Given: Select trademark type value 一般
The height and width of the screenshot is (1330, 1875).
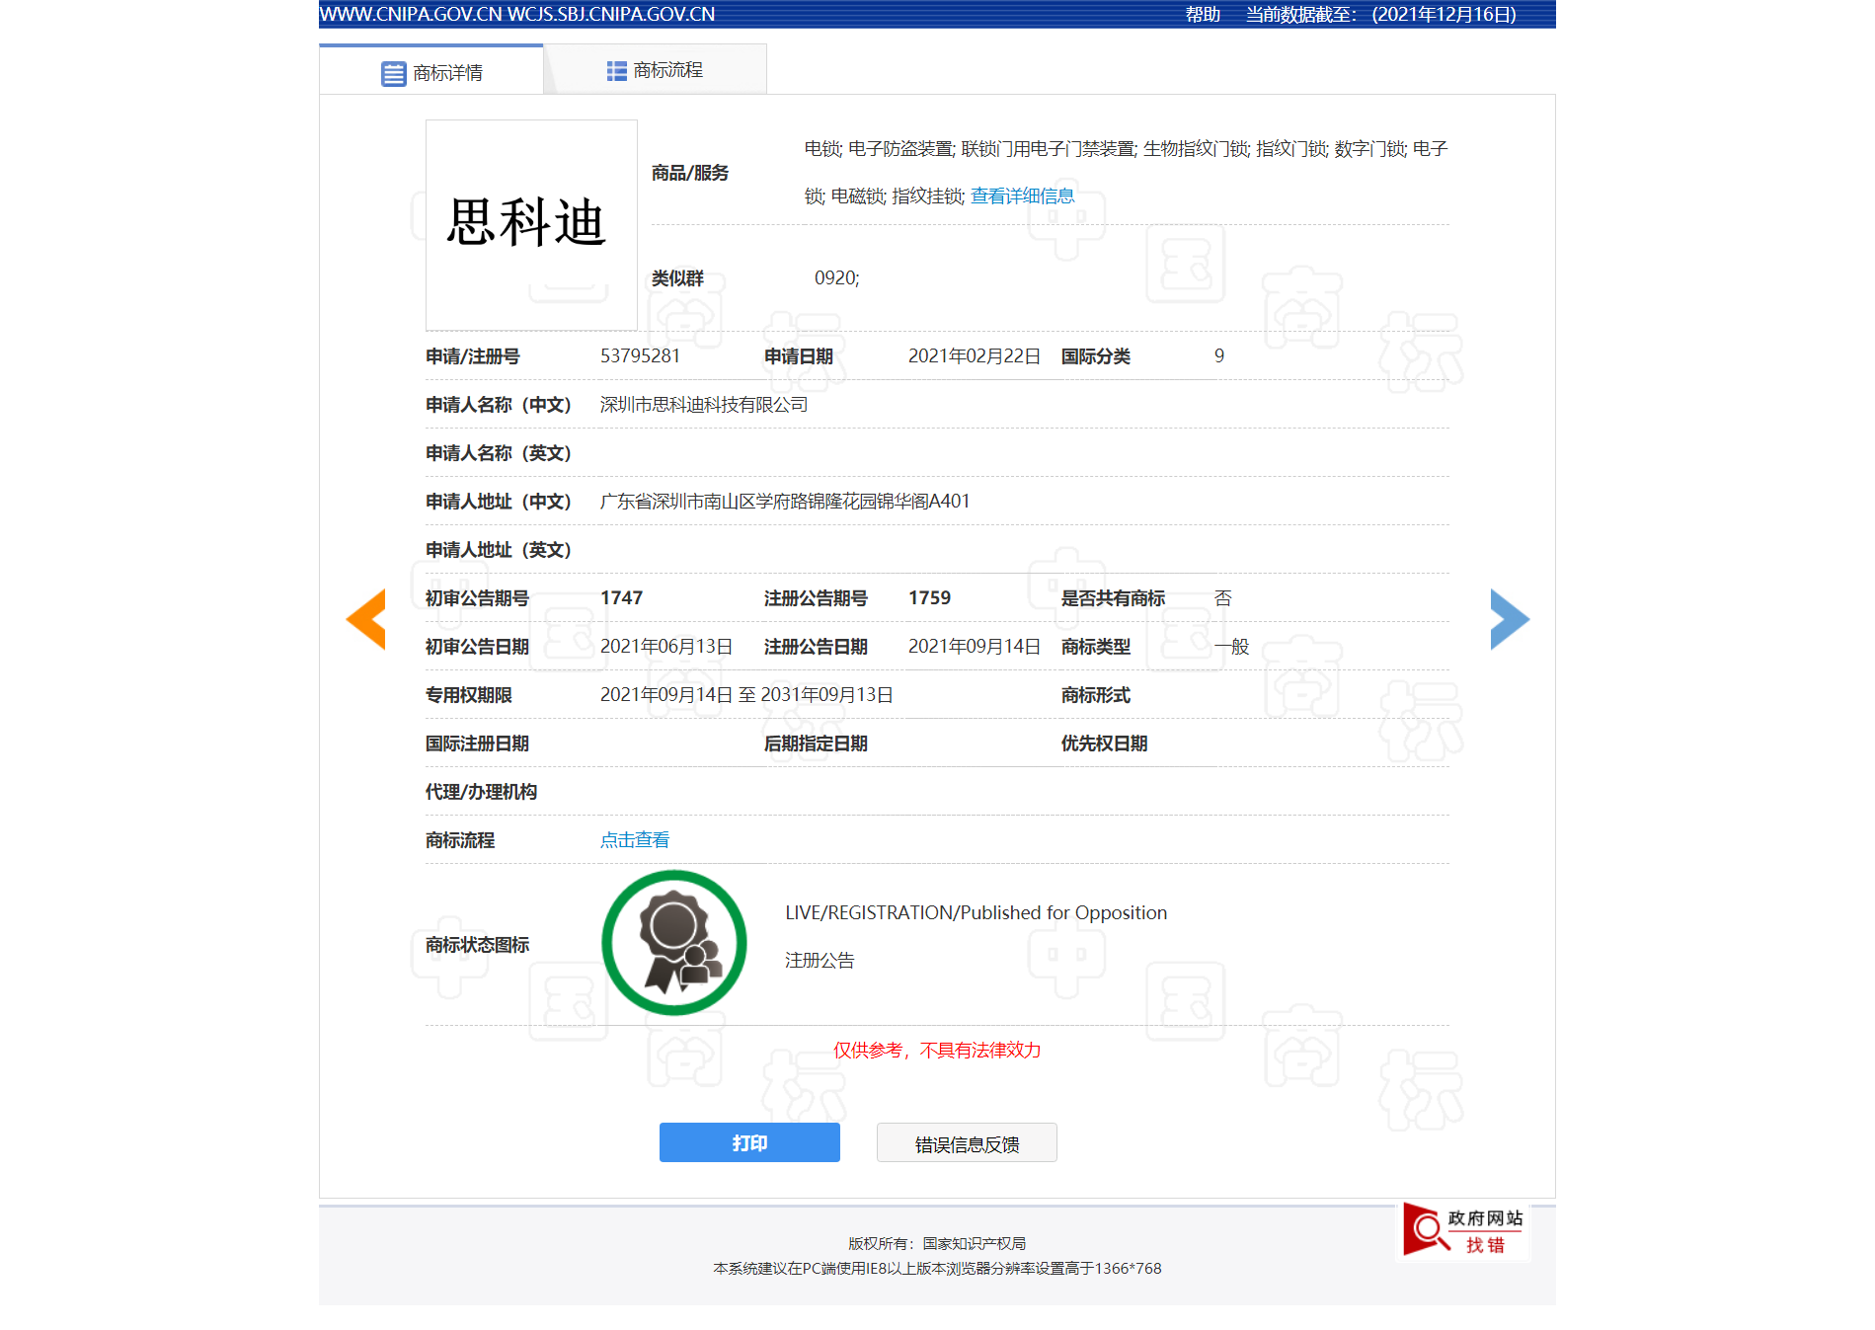Looking at the screenshot, I should pyautogui.click(x=1232, y=647).
